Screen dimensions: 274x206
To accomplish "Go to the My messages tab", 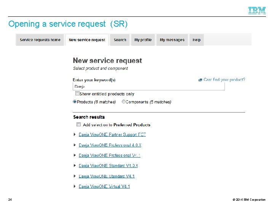I will tap(172, 40).
